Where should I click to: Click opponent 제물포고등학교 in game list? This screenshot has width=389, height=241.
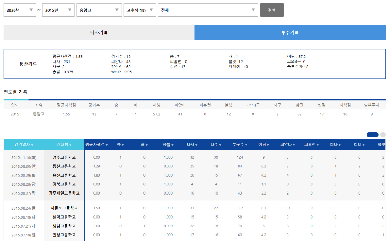(64, 208)
